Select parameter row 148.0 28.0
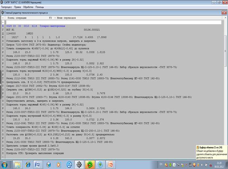Image resolution: width=228 pixels, height=169 pixels. click(x=58, y=64)
